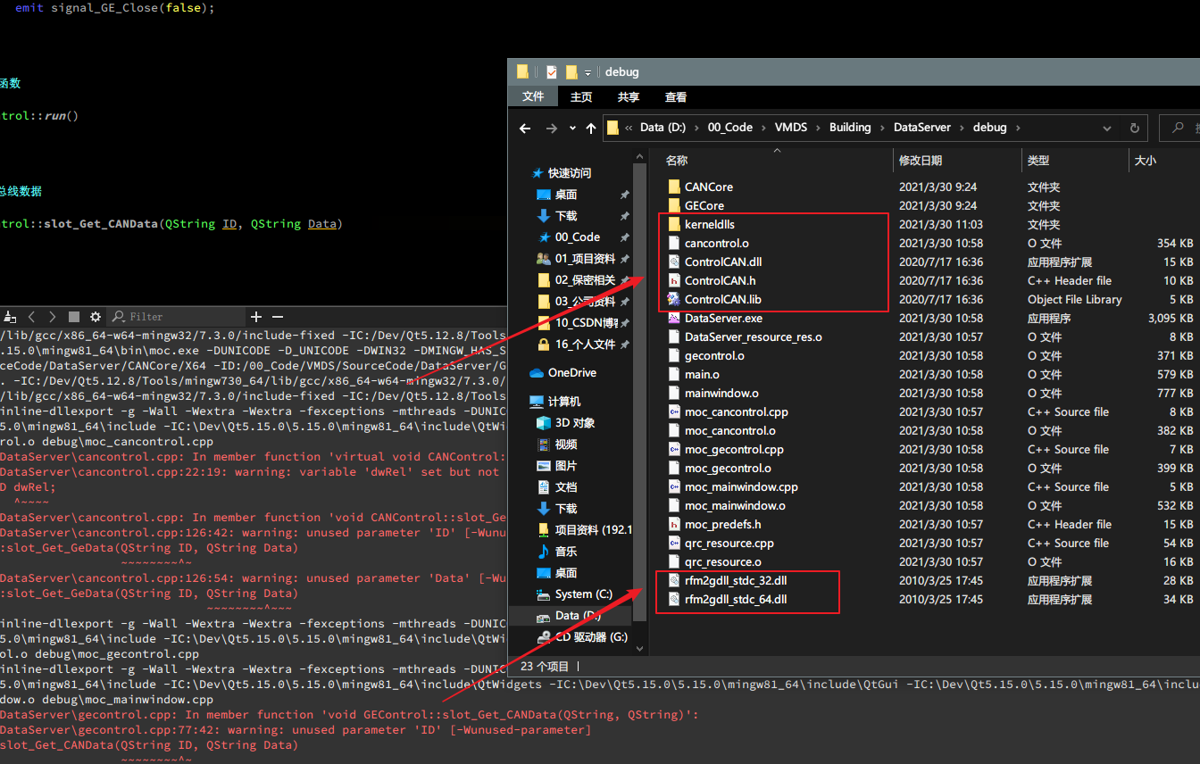Zoom in on compile output text with plus icon
The image size is (1200, 764).
click(x=256, y=317)
